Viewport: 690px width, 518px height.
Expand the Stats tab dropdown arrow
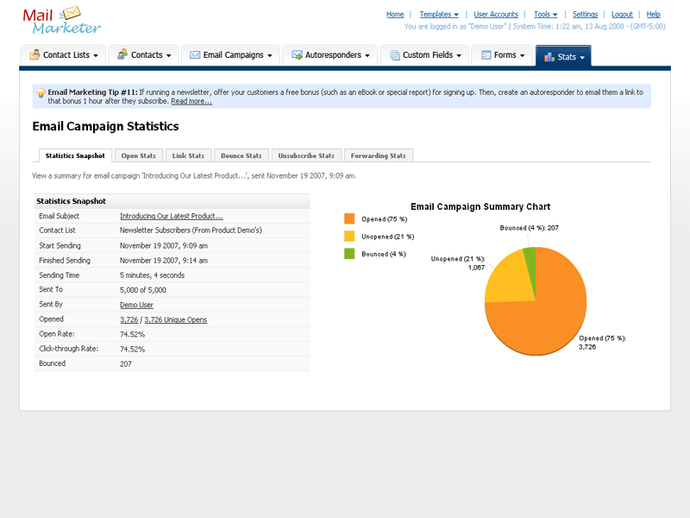click(583, 57)
